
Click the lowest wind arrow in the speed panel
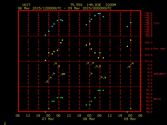[x=47, y=82]
